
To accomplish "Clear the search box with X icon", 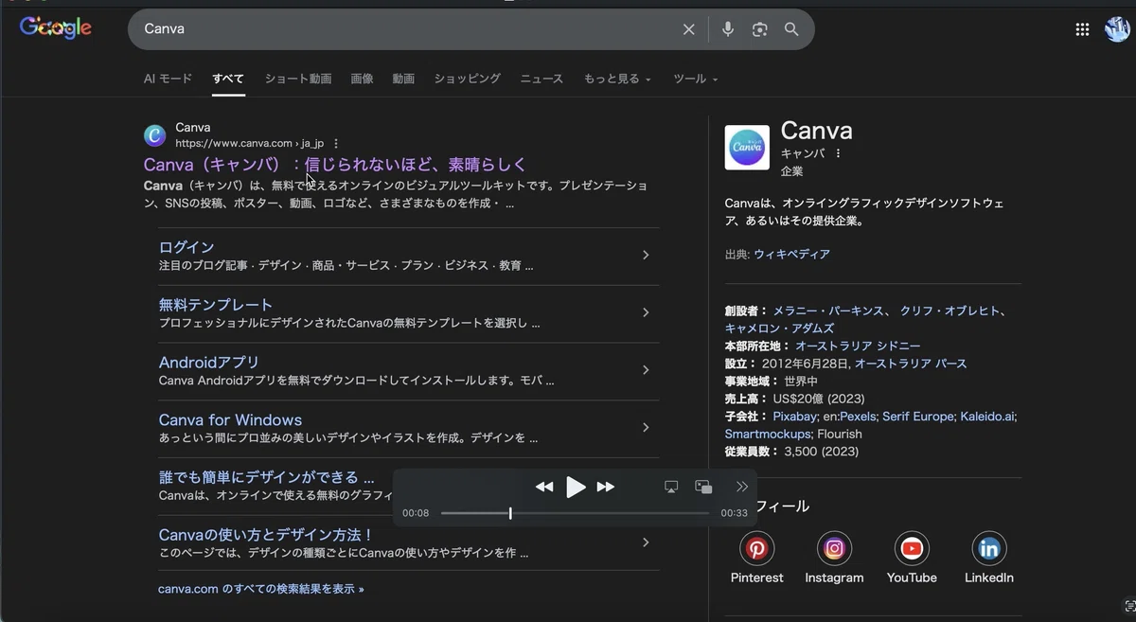I will (x=689, y=29).
